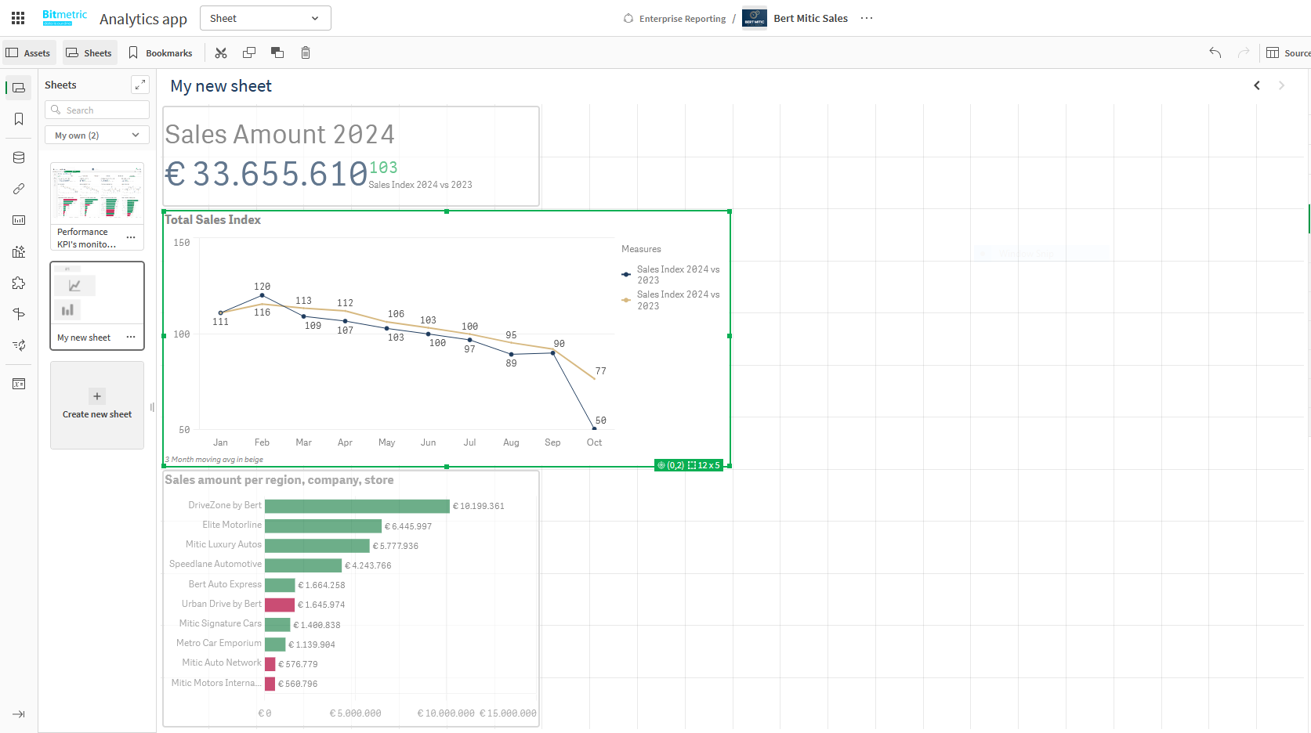Open options for My new sheet

click(131, 338)
